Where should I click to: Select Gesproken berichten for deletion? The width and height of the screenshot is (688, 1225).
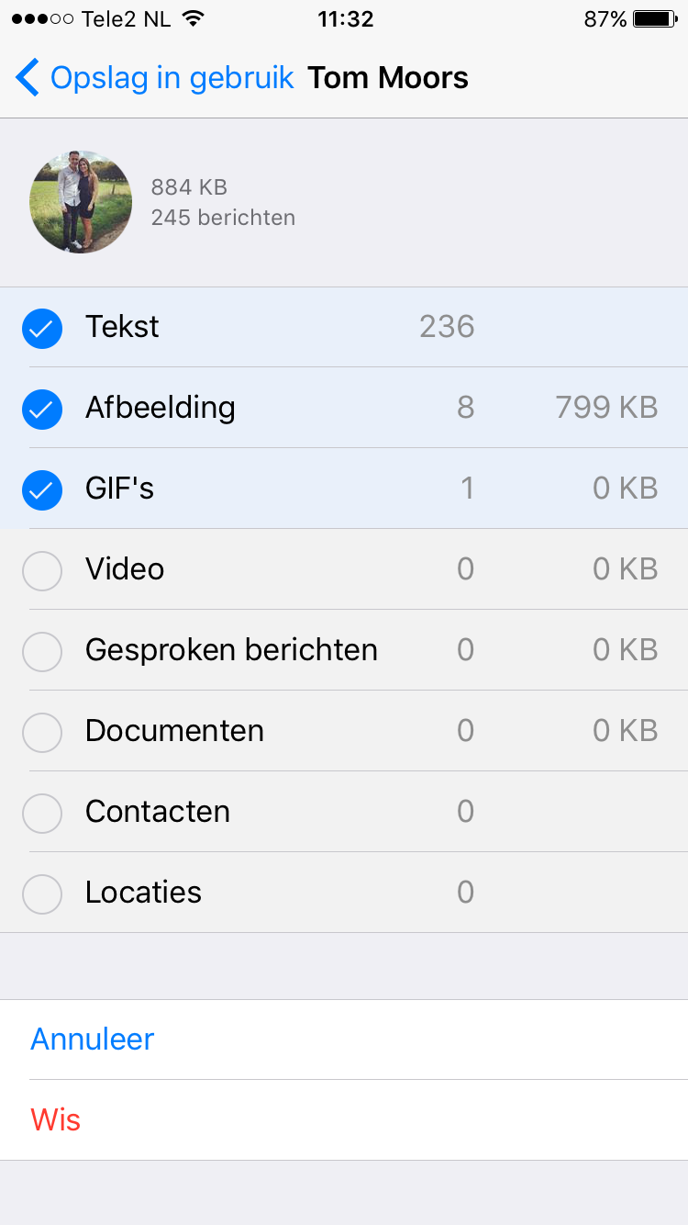point(41,651)
